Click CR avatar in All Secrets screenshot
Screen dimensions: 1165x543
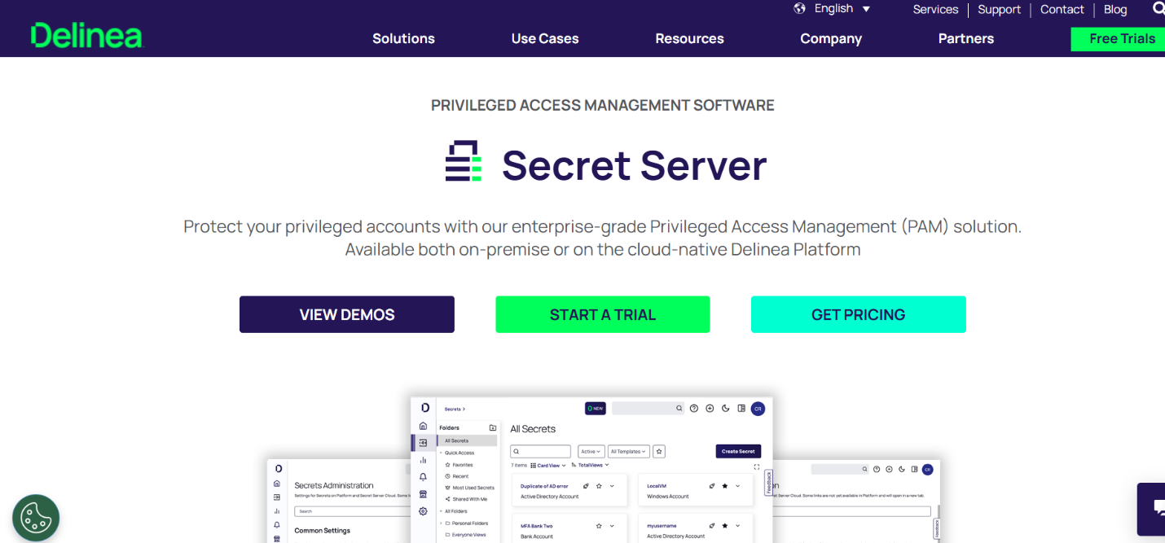tap(758, 409)
